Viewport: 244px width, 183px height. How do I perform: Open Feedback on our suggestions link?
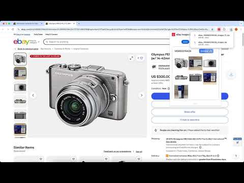[x=117, y=151]
